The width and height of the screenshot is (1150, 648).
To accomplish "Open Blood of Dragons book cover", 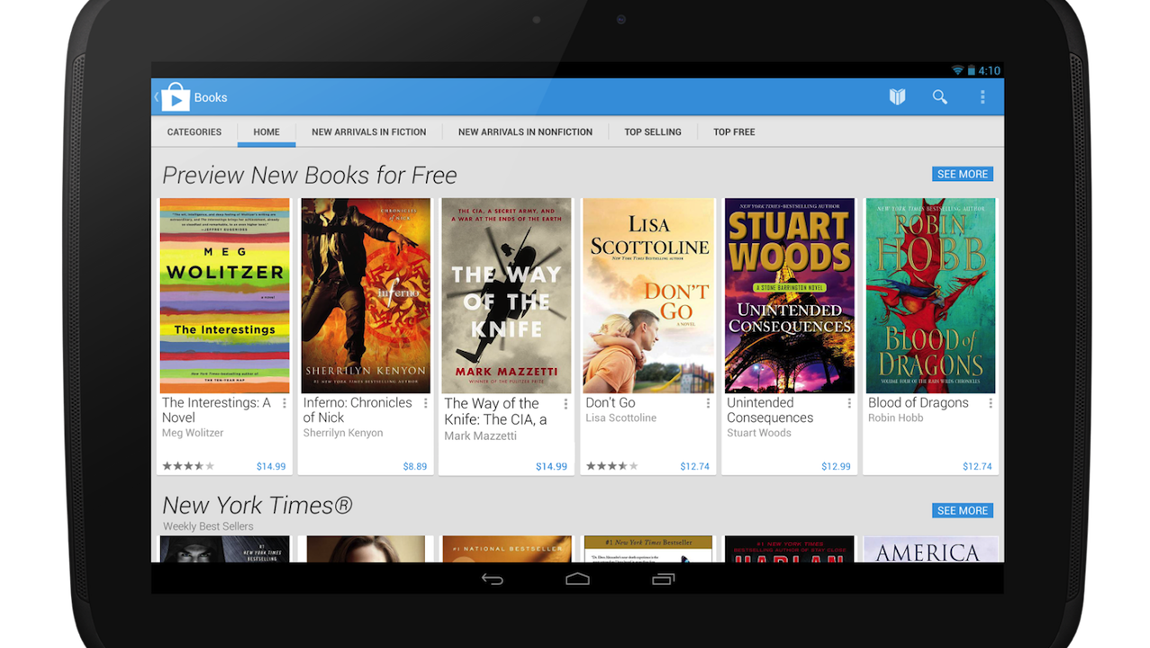I will click(x=931, y=295).
